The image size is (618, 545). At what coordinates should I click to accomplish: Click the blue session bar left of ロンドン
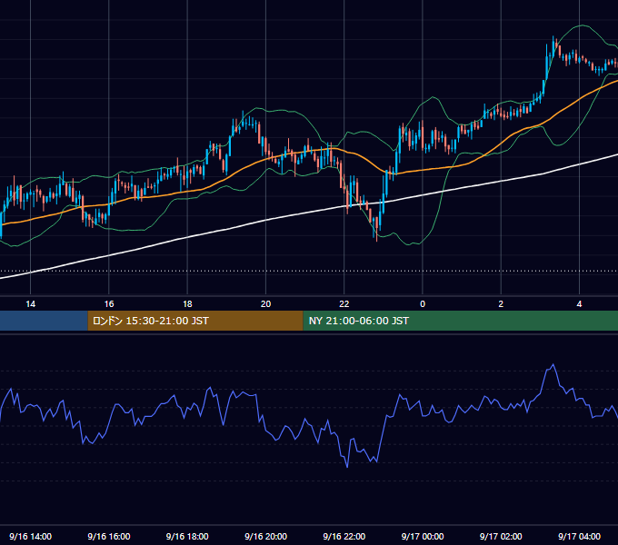[x=44, y=321]
